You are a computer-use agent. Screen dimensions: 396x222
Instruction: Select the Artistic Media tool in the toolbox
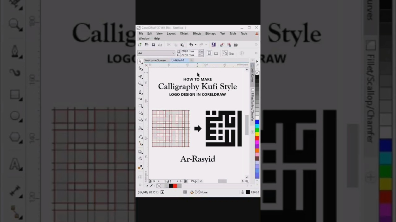coord(140,99)
